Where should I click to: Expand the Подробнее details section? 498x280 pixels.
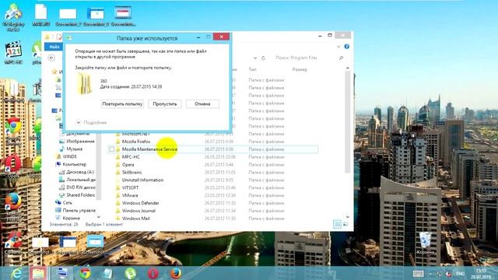pos(92,123)
